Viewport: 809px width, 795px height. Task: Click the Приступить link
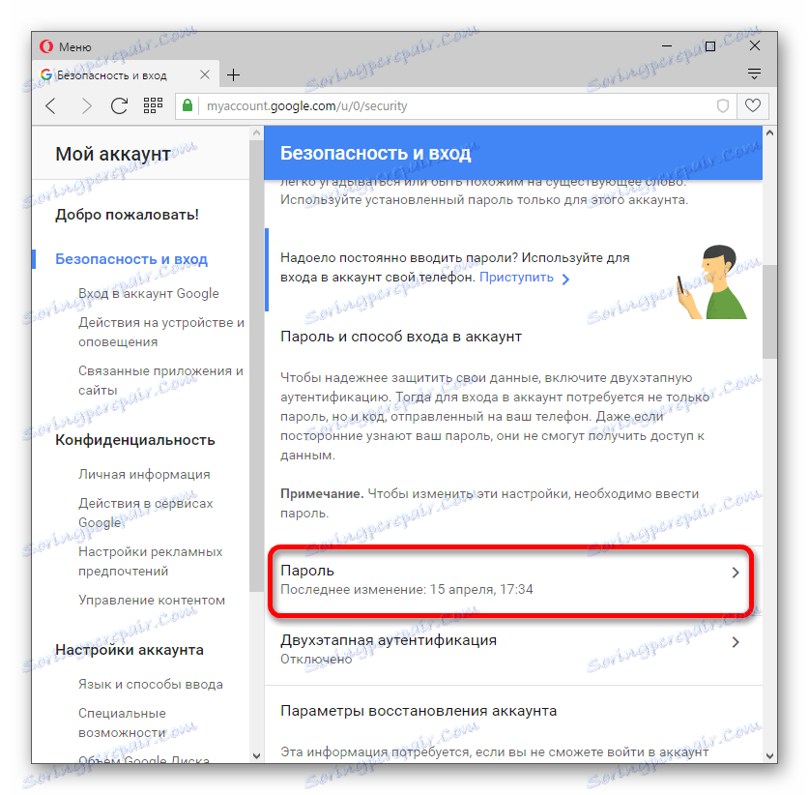(x=516, y=278)
